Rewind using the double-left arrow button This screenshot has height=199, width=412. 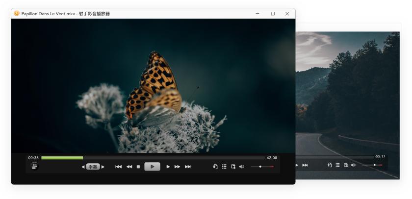[x=129, y=167]
